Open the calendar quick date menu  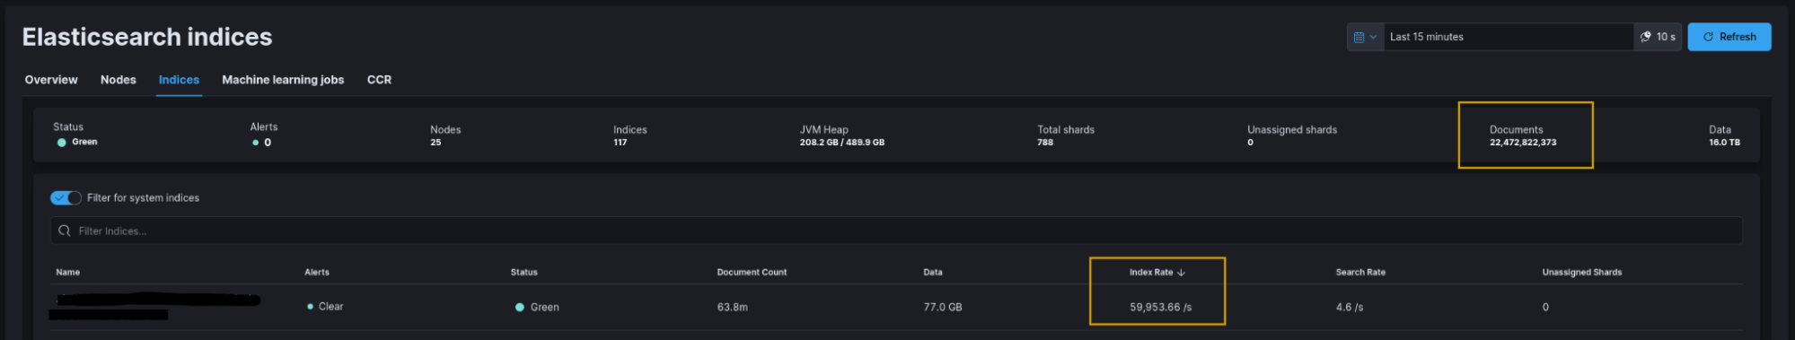1365,37
